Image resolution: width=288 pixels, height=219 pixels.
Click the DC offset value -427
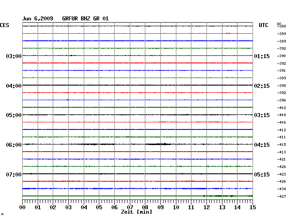pos(281,196)
